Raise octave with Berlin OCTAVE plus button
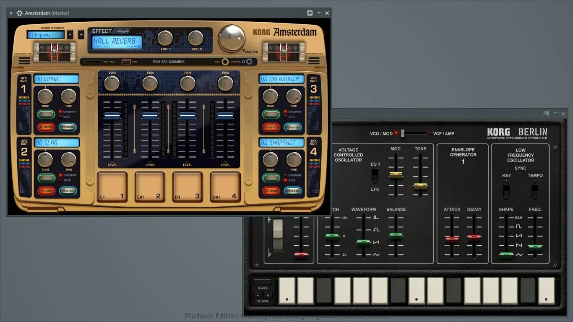The image size is (573, 322). 268,295
